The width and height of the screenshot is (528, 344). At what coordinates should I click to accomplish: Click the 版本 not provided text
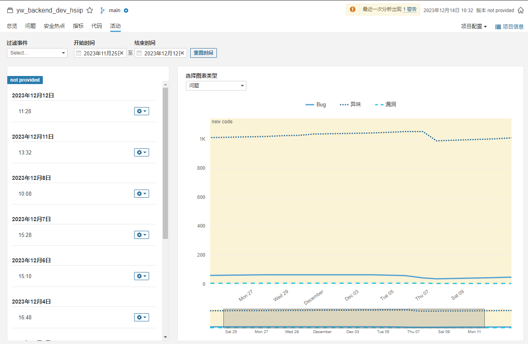point(495,11)
